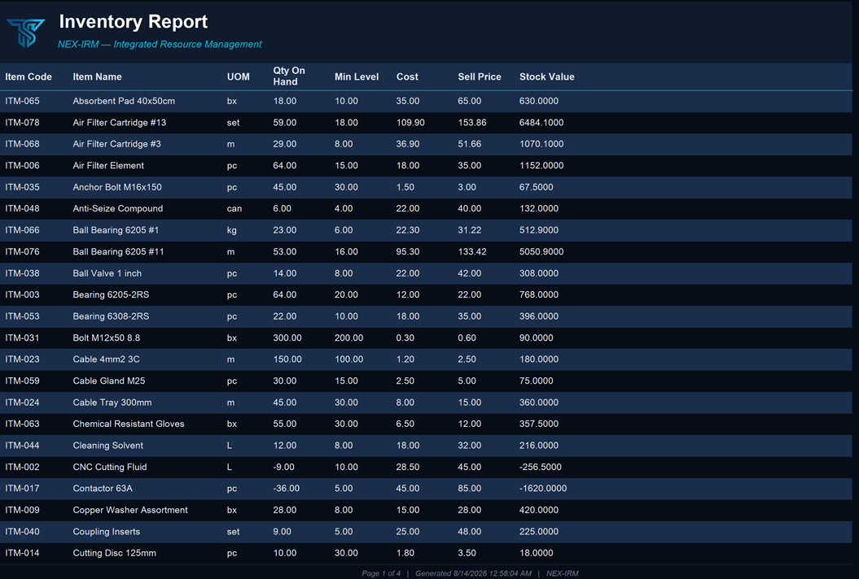The height and width of the screenshot is (579, 859).
Task: Select Air Filter Cartridge #13 name
Action: (x=120, y=123)
